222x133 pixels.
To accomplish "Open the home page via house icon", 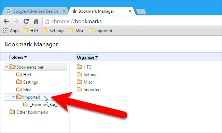I will click(36, 21).
